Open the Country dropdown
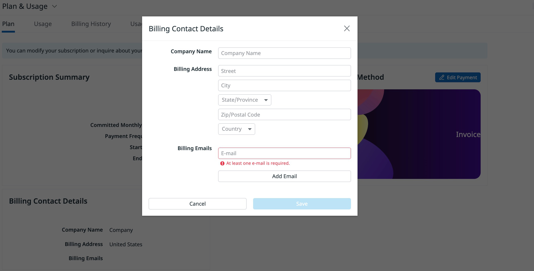Viewport: 534px width, 271px height. tap(236, 129)
